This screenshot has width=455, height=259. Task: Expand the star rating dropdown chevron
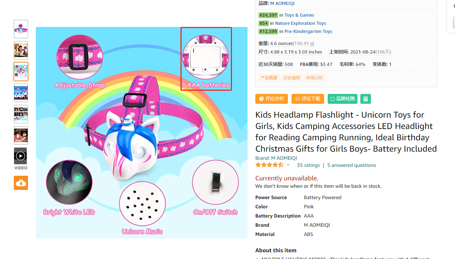(288, 165)
